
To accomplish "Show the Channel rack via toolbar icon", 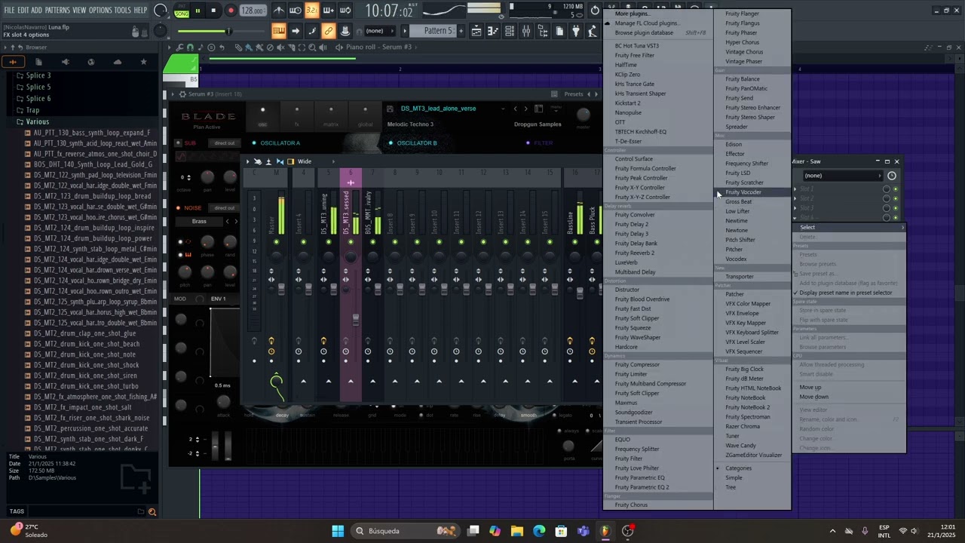I will (x=510, y=31).
